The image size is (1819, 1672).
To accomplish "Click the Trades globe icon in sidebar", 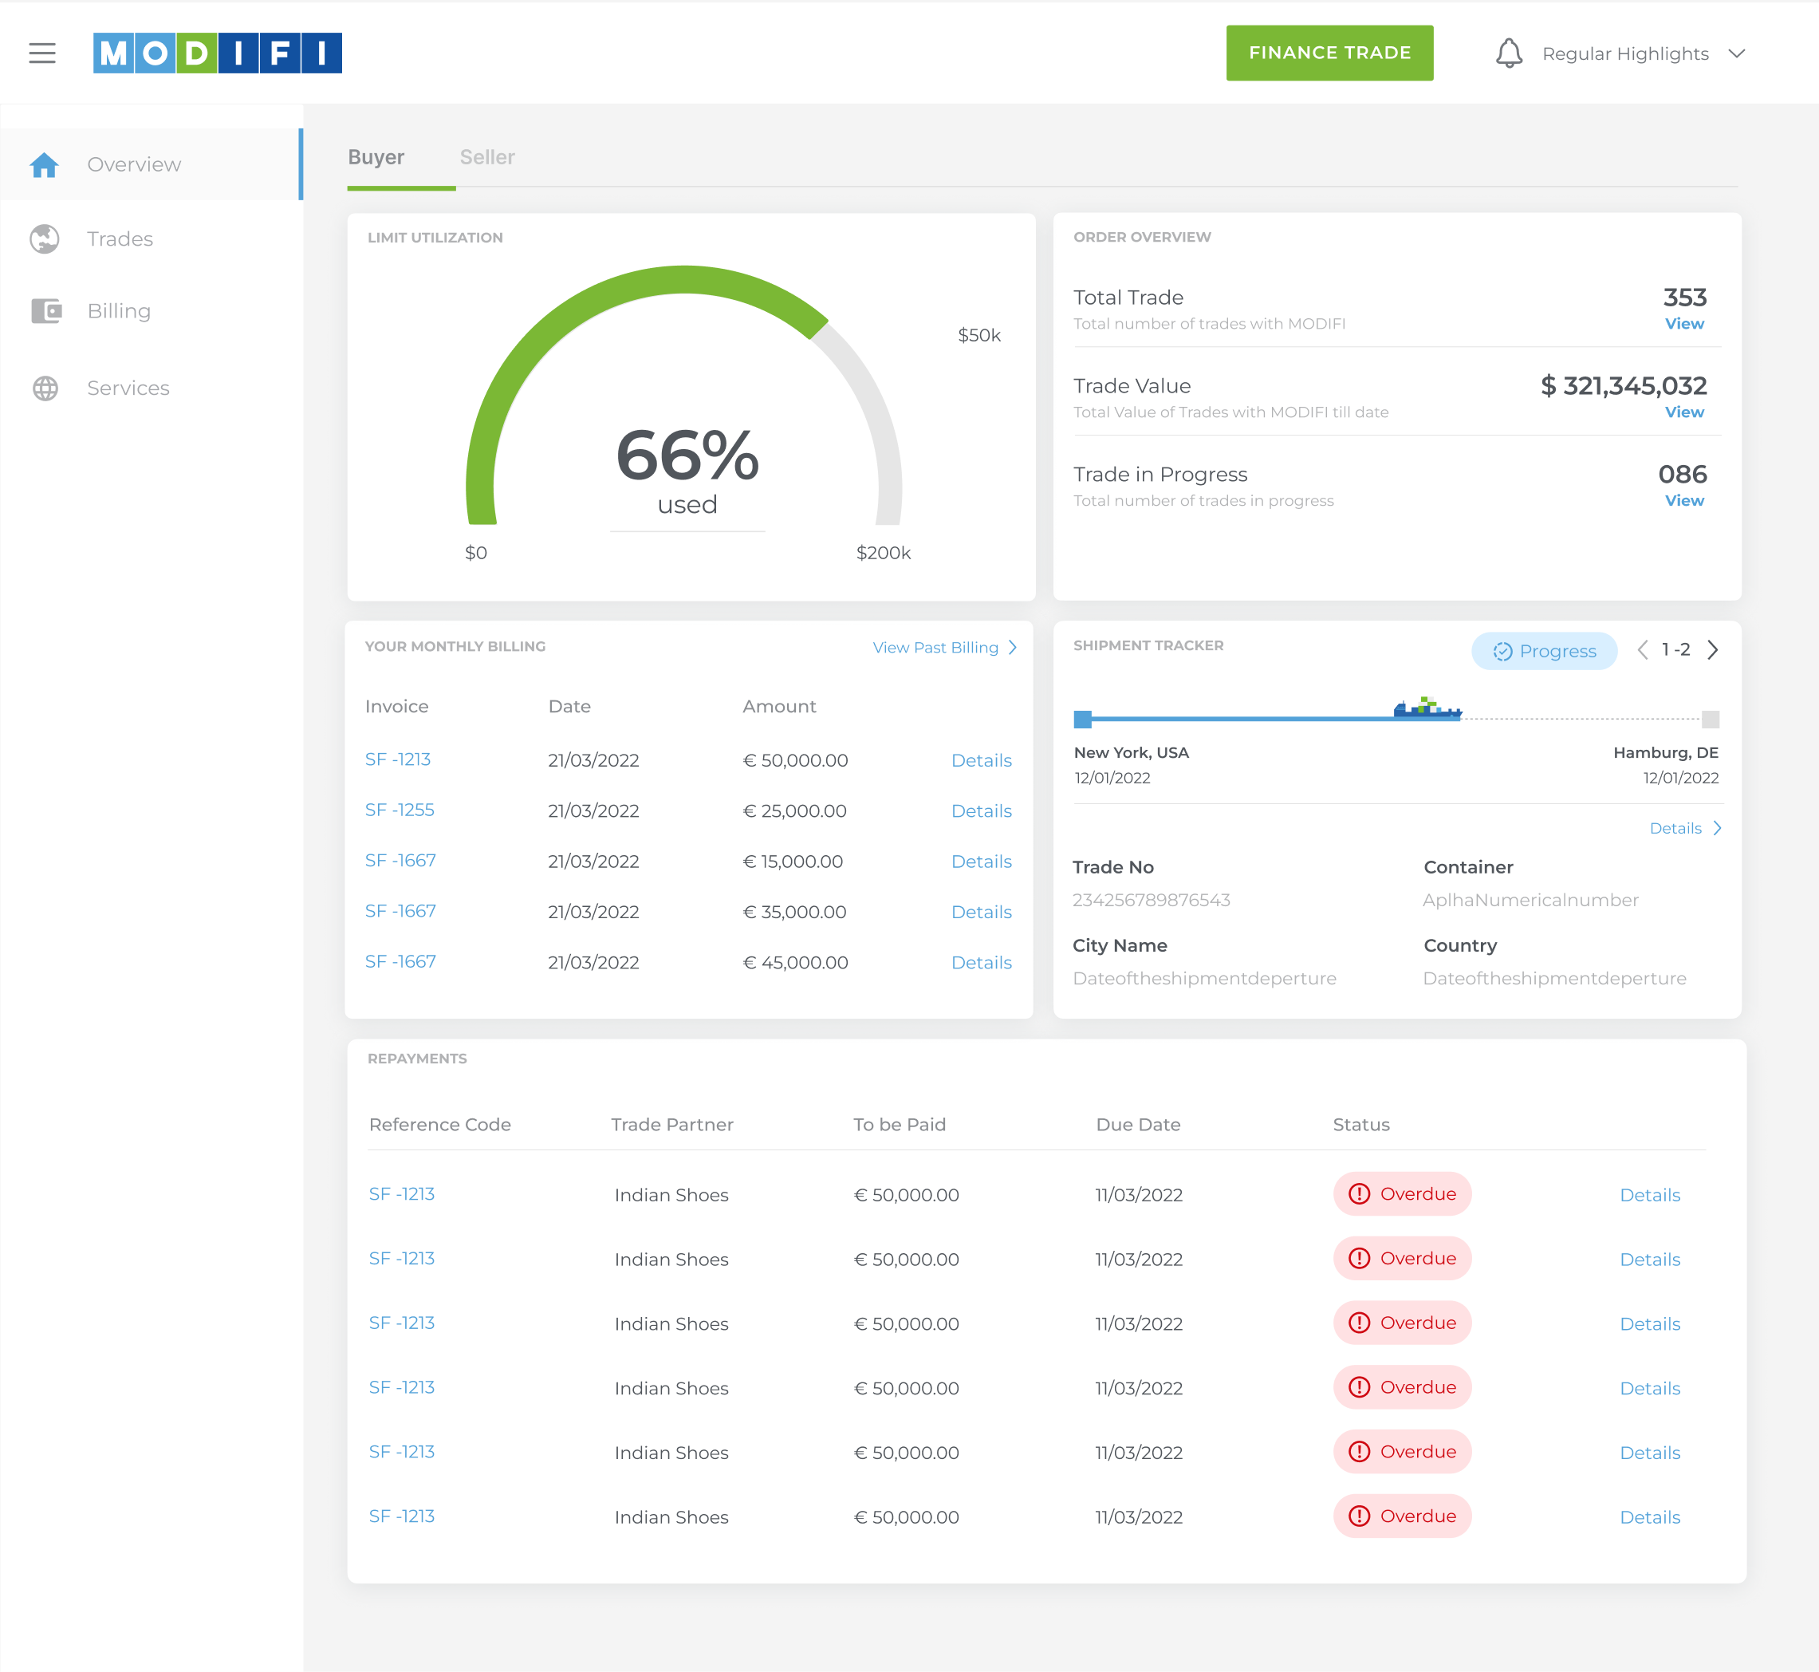I will tap(45, 239).
